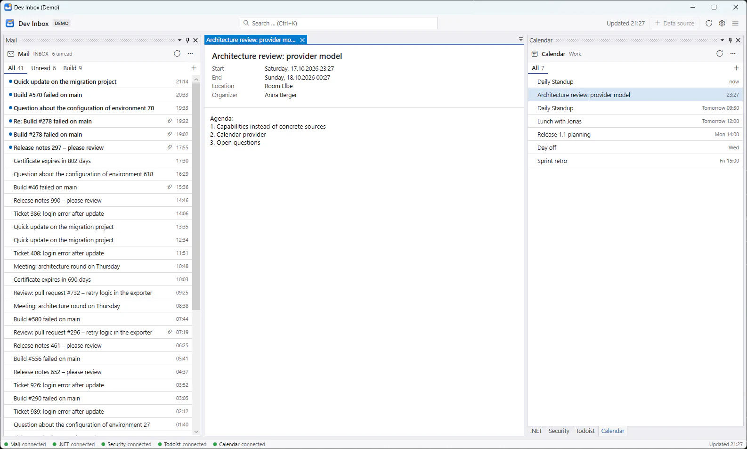
Task: Open the Security bottom tab
Action: (x=559, y=431)
